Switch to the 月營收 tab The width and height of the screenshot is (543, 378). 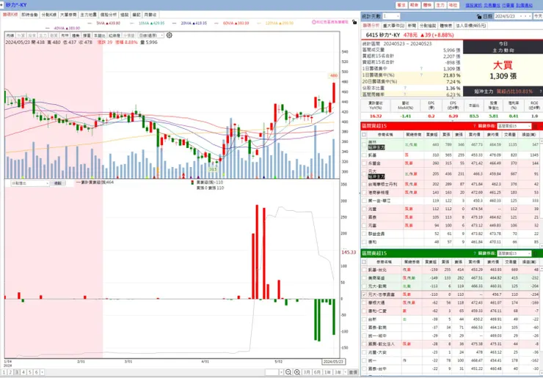point(150,15)
